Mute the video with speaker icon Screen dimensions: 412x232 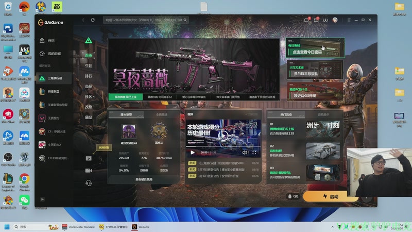point(244,152)
